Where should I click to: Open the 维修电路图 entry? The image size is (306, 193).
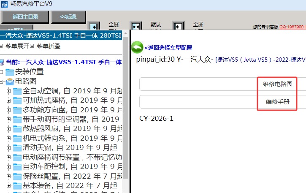[277, 84]
